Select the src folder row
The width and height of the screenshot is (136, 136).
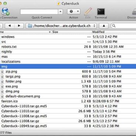click(x=68, y=42)
